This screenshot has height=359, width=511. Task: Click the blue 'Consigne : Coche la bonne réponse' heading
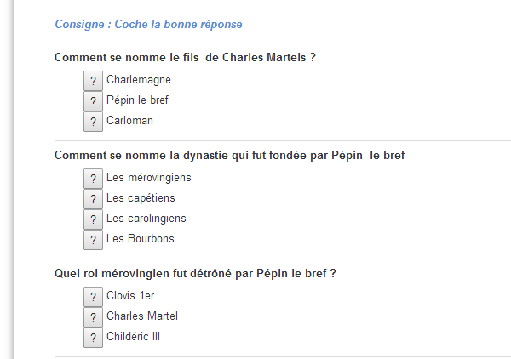point(148,24)
